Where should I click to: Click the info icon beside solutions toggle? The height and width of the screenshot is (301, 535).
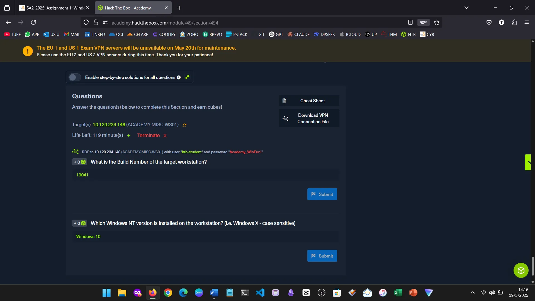(179, 77)
